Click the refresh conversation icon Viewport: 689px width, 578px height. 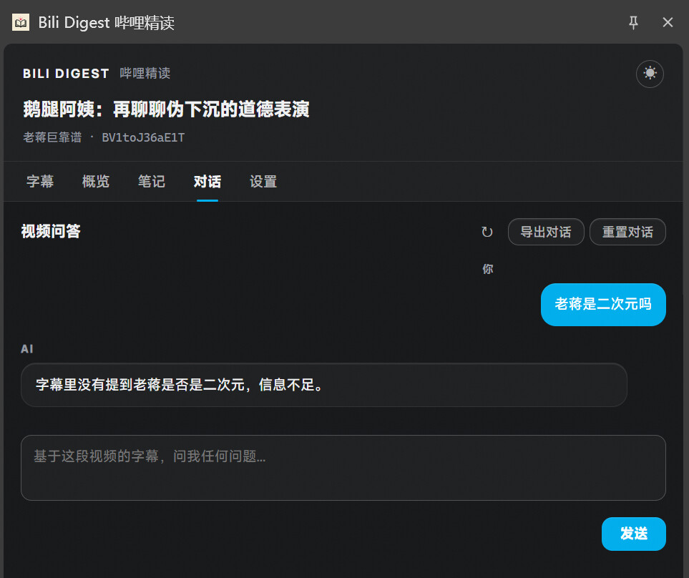(487, 232)
